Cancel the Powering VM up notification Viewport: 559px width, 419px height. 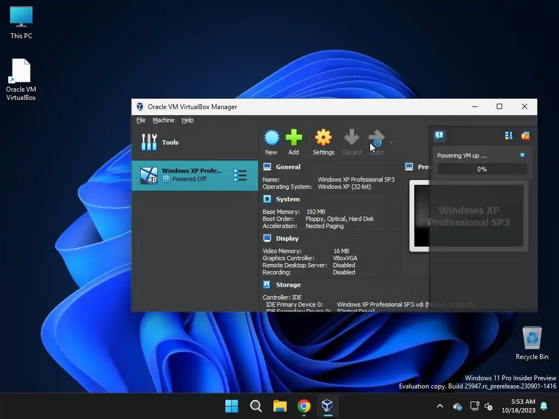point(522,155)
